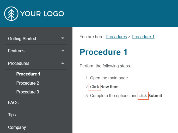Select the Features menu item
The width and height of the screenshot is (178, 133).
(x=16, y=51)
